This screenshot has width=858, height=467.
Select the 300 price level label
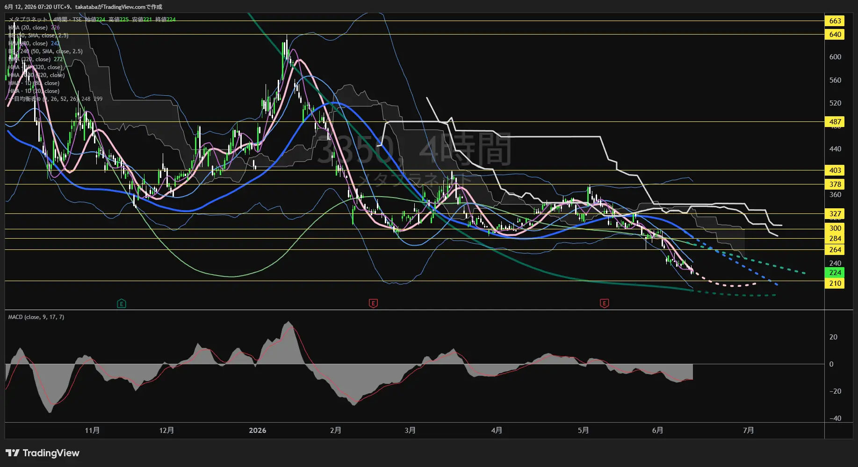835,228
